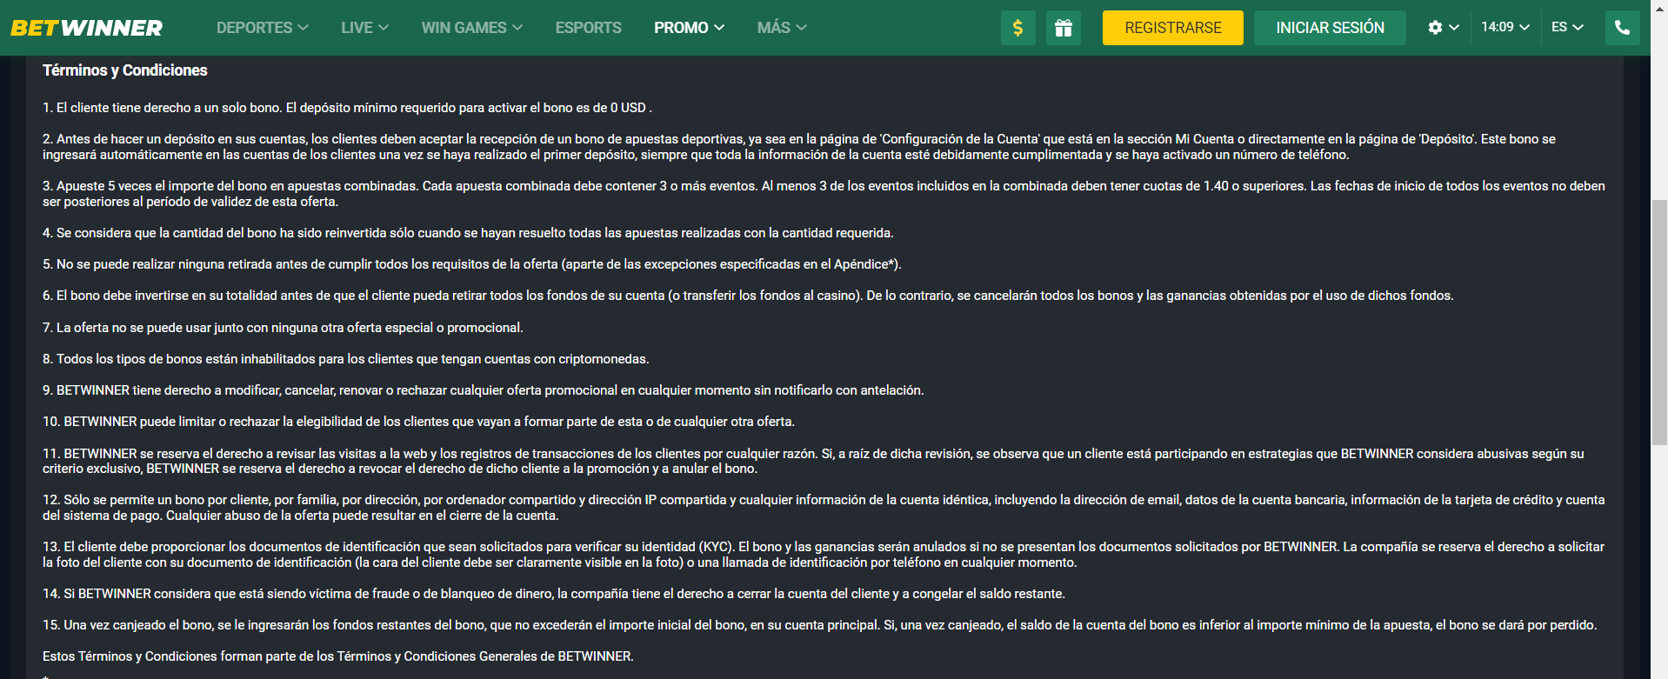Click term 15 about redeemed bonus funds
1668x679 pixels.
tap(819, 625)
